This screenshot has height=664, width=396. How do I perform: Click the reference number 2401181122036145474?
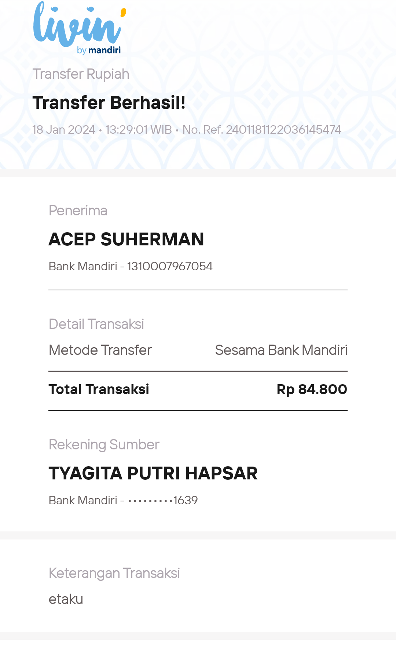(283, 130)
